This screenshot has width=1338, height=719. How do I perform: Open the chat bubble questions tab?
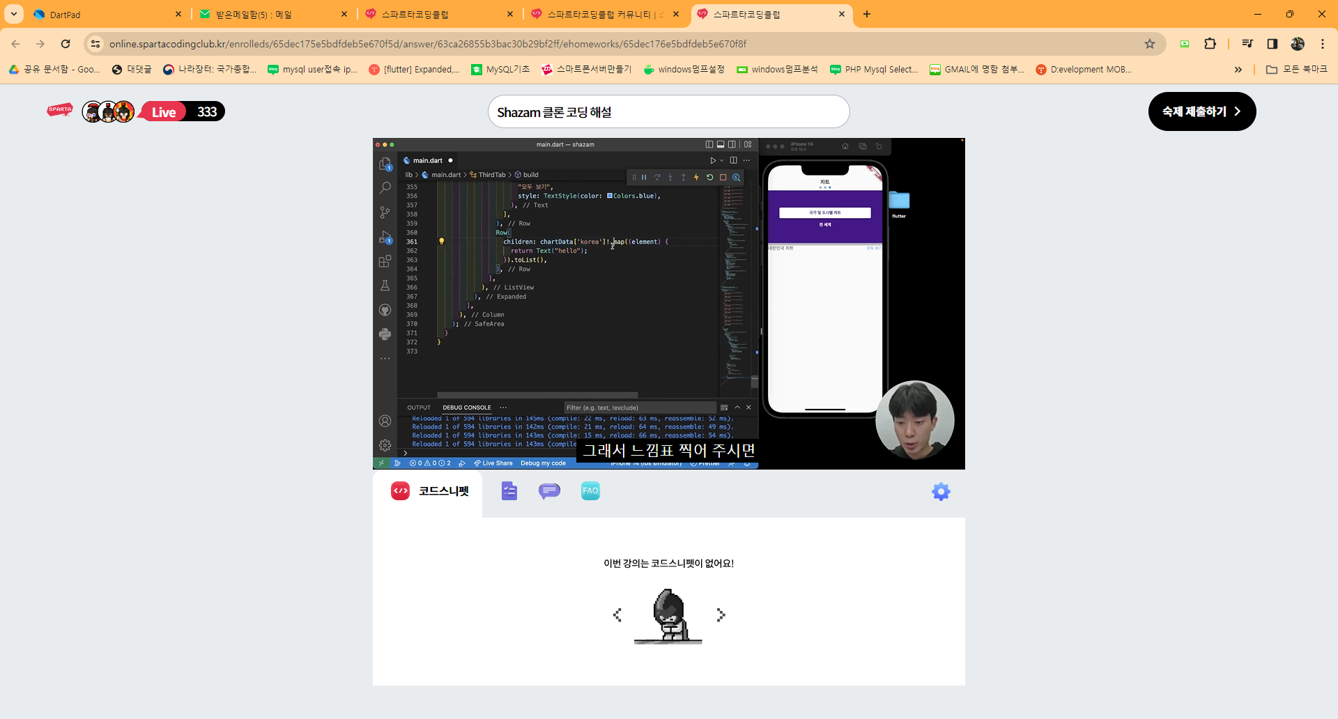(x=549, y=491)
